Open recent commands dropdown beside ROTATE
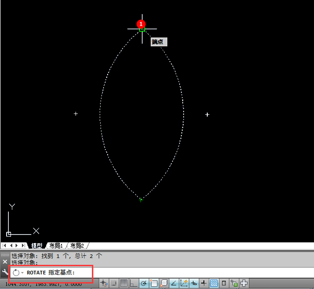 point(22,273)
